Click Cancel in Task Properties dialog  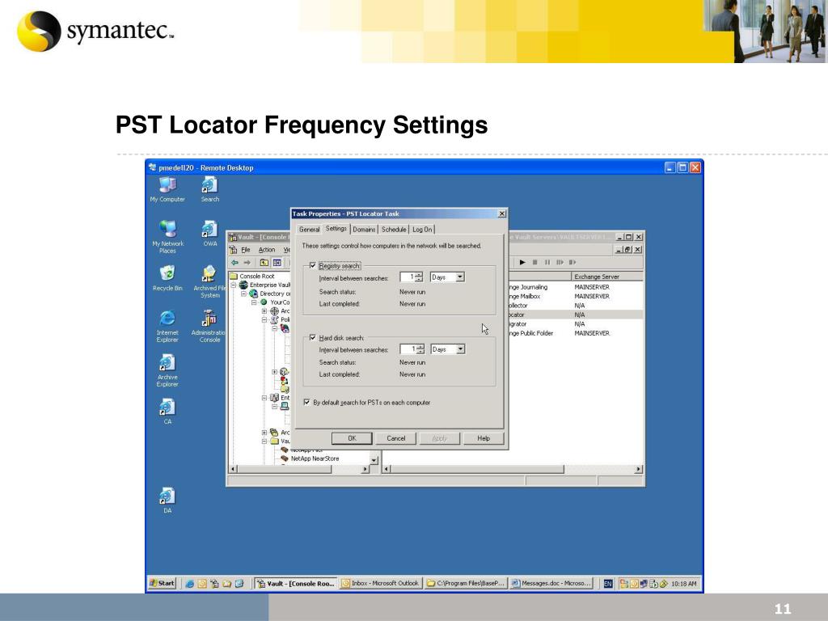click(x=395, y=438)
